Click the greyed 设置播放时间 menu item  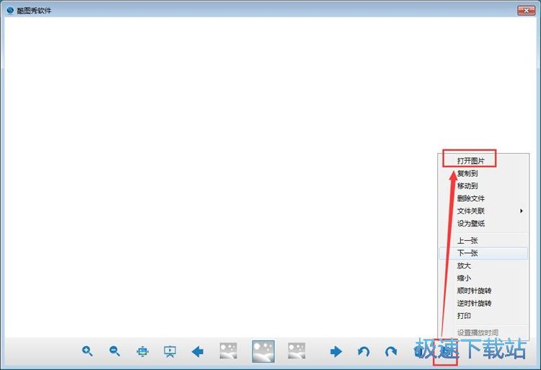click(x=483, y=332)
